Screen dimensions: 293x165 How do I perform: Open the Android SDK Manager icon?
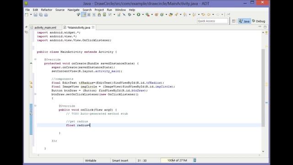click(x=99, y=15)
